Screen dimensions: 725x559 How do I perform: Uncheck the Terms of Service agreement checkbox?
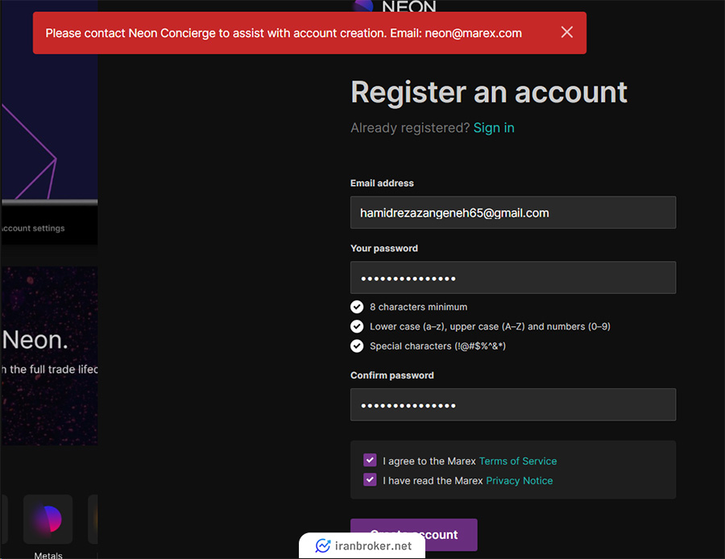[370, 460]
